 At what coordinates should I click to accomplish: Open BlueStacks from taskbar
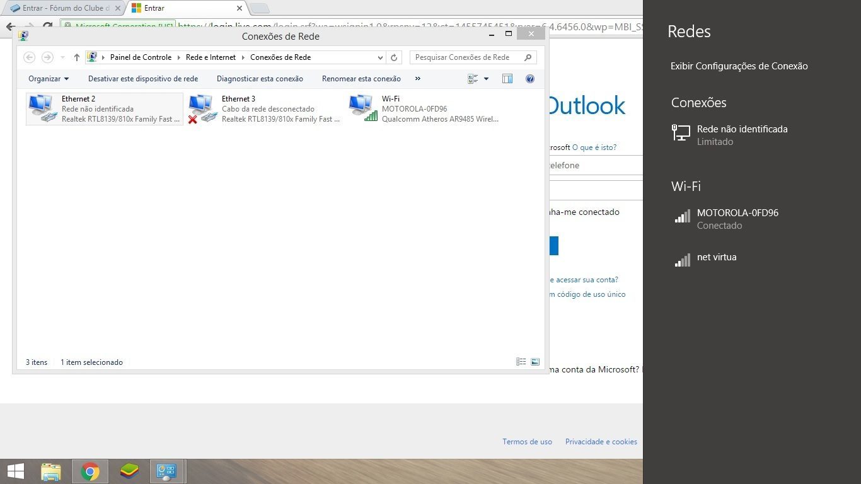tap(129, 471)
